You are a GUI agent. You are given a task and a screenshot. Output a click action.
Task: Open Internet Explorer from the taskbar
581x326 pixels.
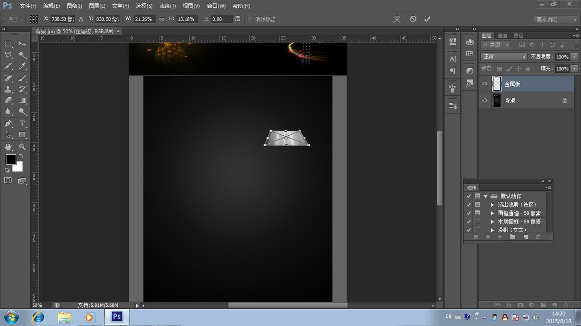38,317
